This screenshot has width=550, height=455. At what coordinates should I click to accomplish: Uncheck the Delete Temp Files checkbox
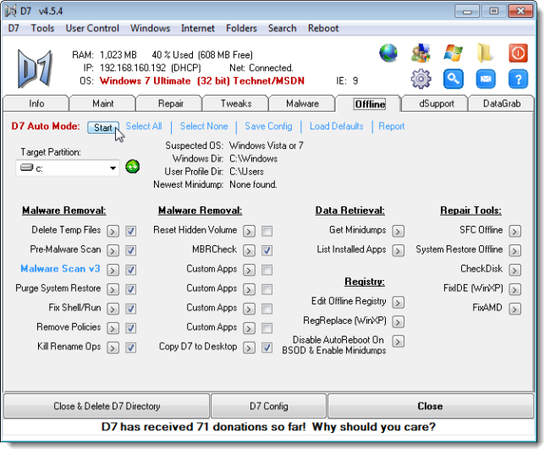pos(131,232)
